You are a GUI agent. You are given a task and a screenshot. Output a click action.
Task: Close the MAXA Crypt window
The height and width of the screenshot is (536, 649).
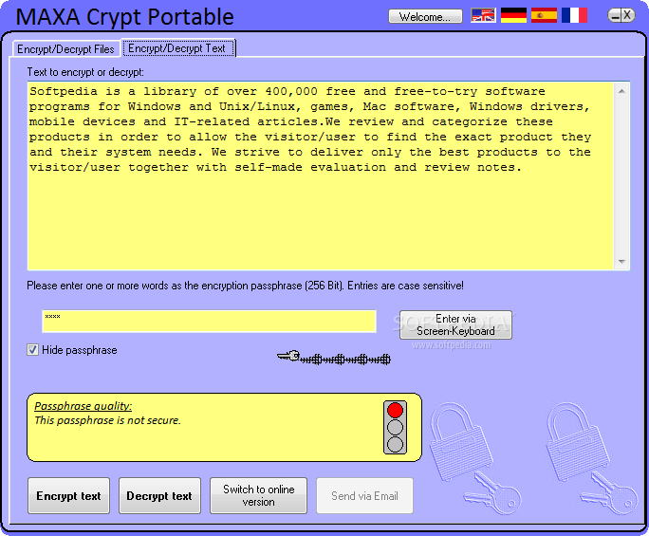[x=627, y=16]
